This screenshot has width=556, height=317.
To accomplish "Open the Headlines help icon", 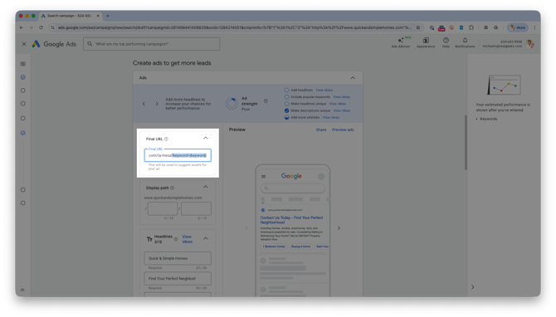I will (x=176, y=239).
